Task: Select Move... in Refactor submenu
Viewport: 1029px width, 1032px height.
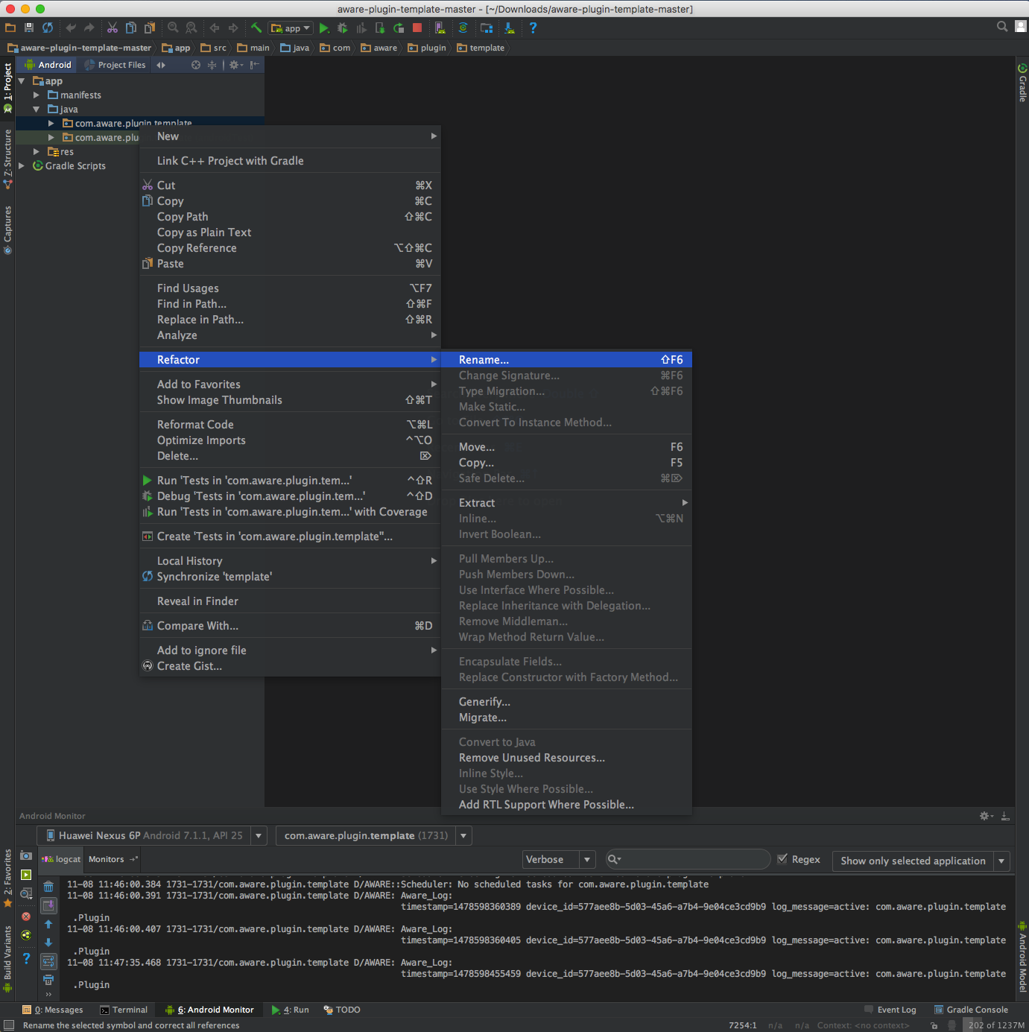Action: [566, 447]
